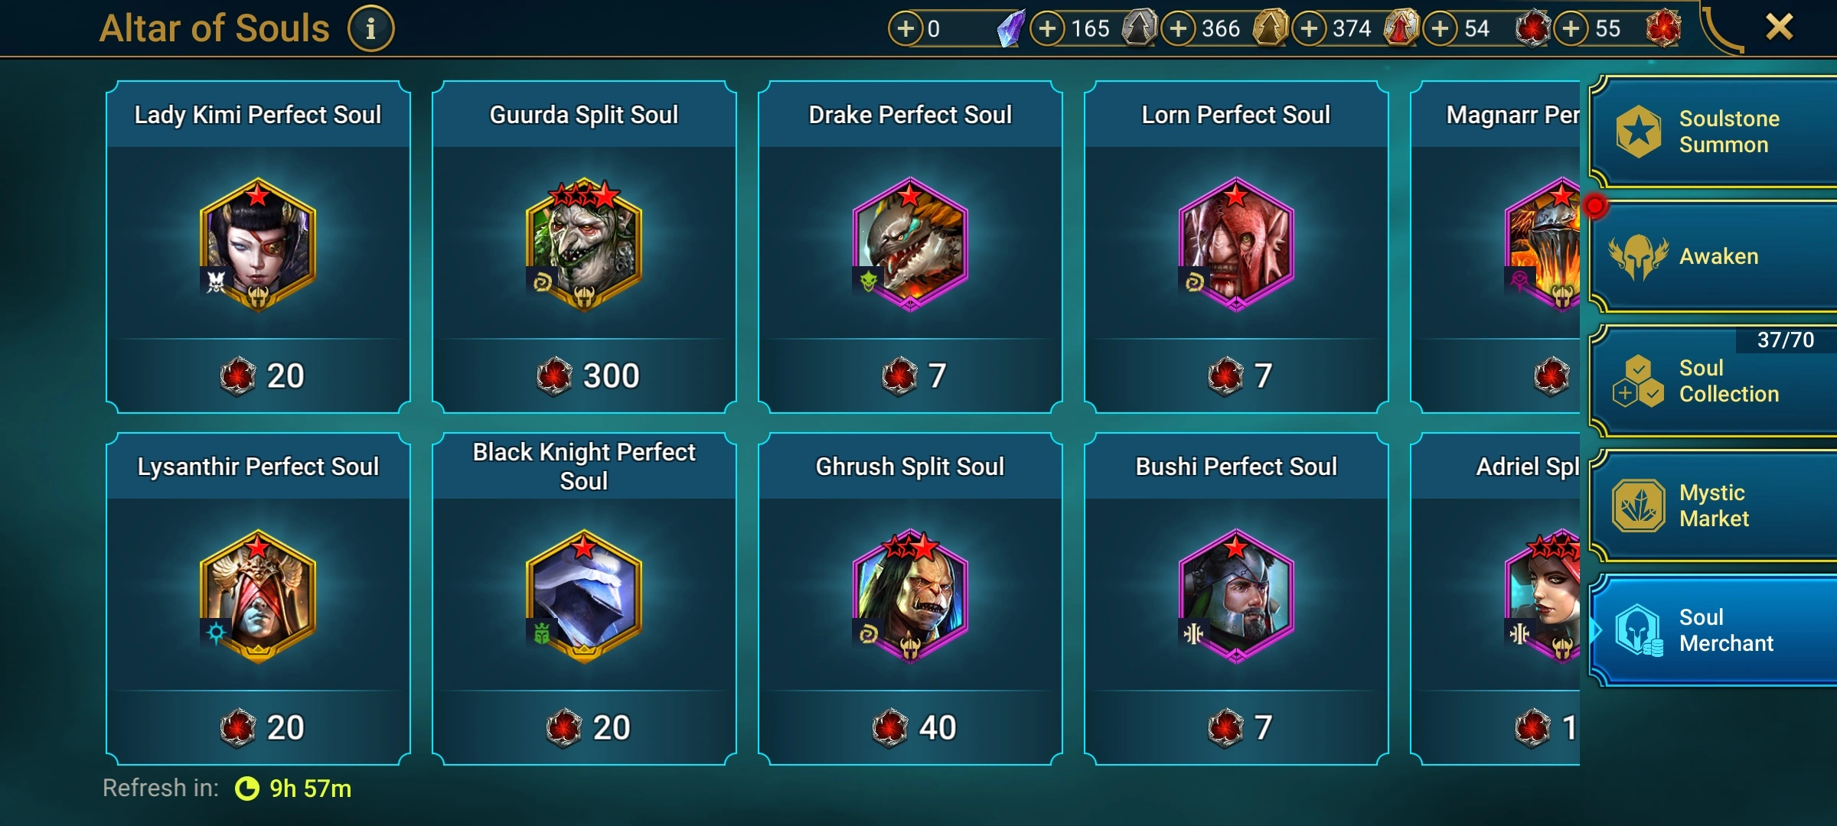Open the Soulstone Summon tab
Viewport: 1837px width, 826px height.
[x=1713, y=132]
